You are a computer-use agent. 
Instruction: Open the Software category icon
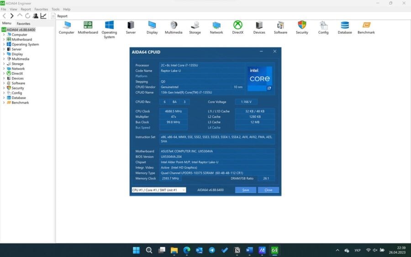280,27
